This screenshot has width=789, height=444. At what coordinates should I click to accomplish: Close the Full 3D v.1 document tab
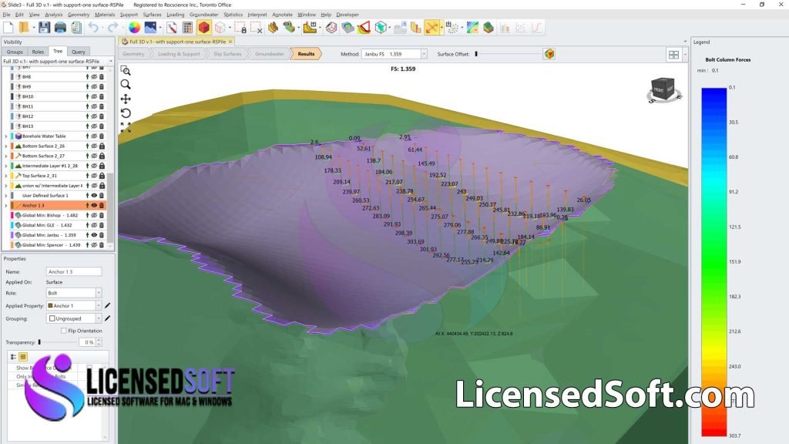click(230, 42)
